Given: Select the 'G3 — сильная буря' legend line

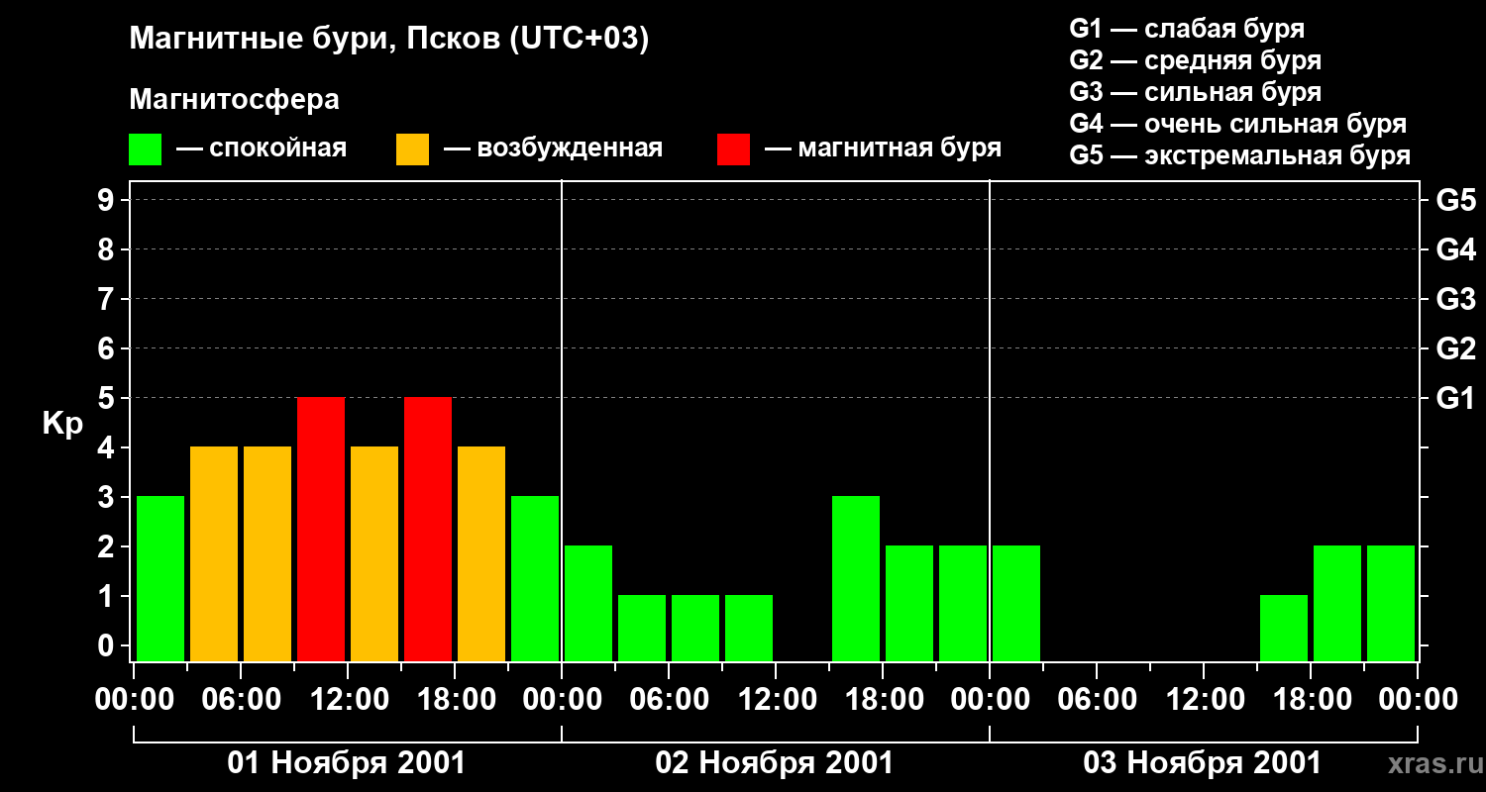Looking at the screenshot, I should (x=1196, y=92).
